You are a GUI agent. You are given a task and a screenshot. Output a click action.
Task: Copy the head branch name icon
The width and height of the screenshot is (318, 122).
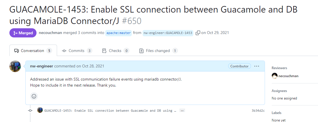[x=198, y=33]
